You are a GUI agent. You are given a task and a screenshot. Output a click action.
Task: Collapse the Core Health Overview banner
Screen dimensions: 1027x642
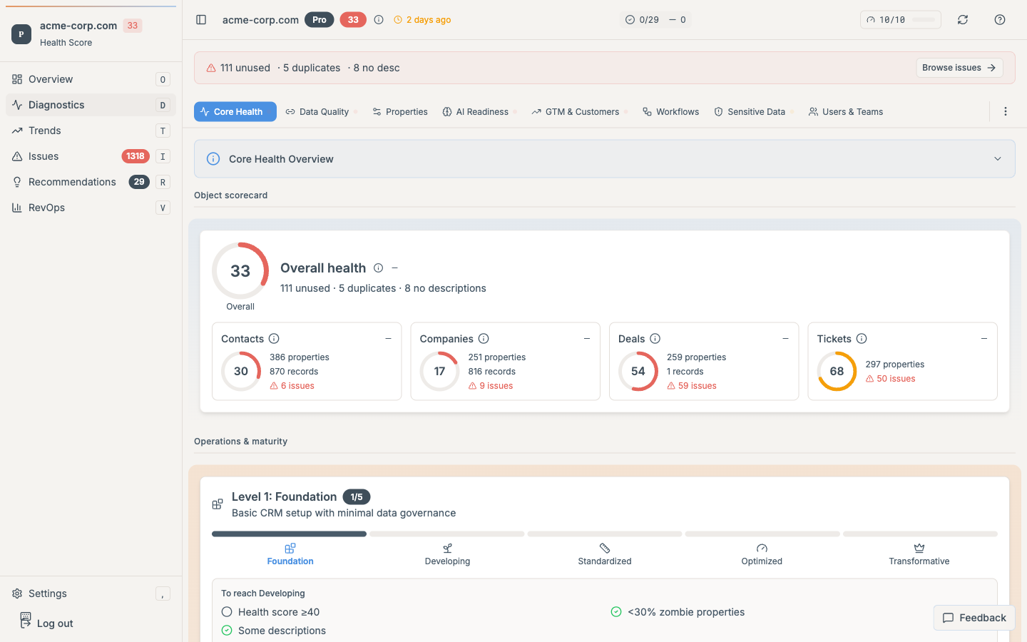(x=997, y=158)
